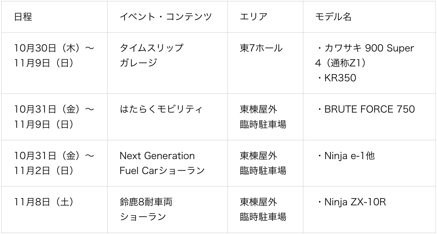Click the イベント・コンテンツ column header
This screenshot has height=234, width=437.
165,17
